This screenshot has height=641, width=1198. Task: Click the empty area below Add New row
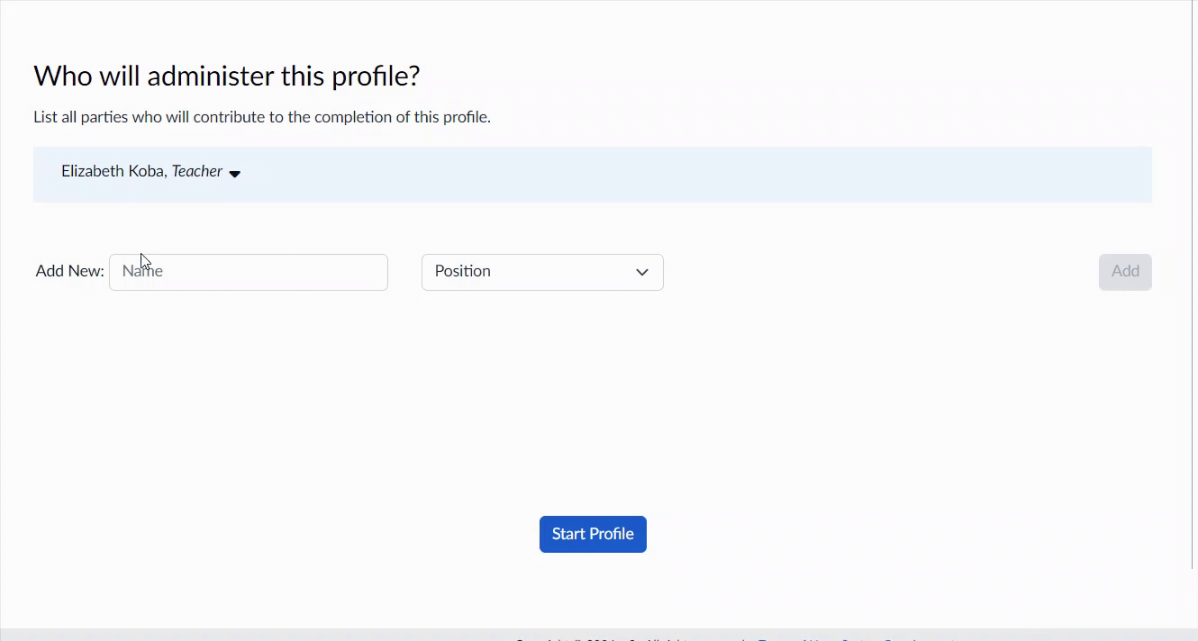coord(593,396)
